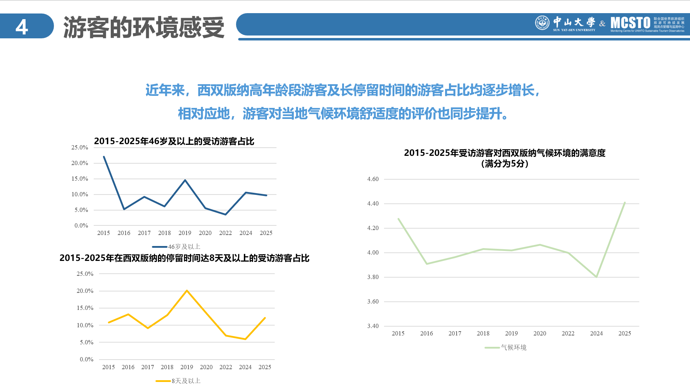Image resolution: width=690 pixels, height=388 pixels.
Task: Select the slide number 4 badge
Action: coord(22,27)
